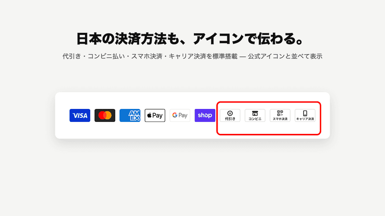This screenshot has width=385, height=216.
Task: Select the Mastercard payment icon
Action: pyautogui.click(x=105, y=115)
